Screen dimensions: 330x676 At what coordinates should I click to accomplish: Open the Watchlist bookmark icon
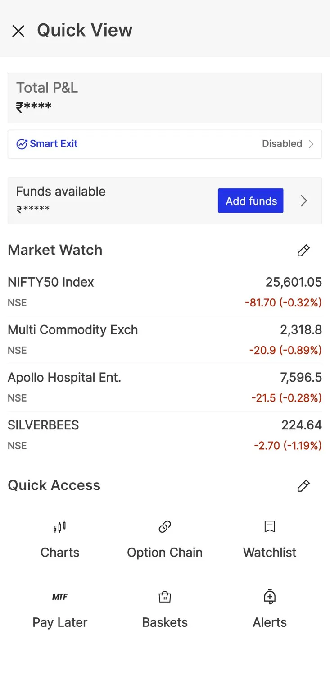[x=270, y=526]
